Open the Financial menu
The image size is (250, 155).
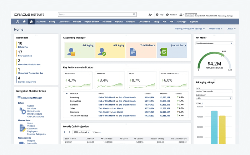(107, 21)
